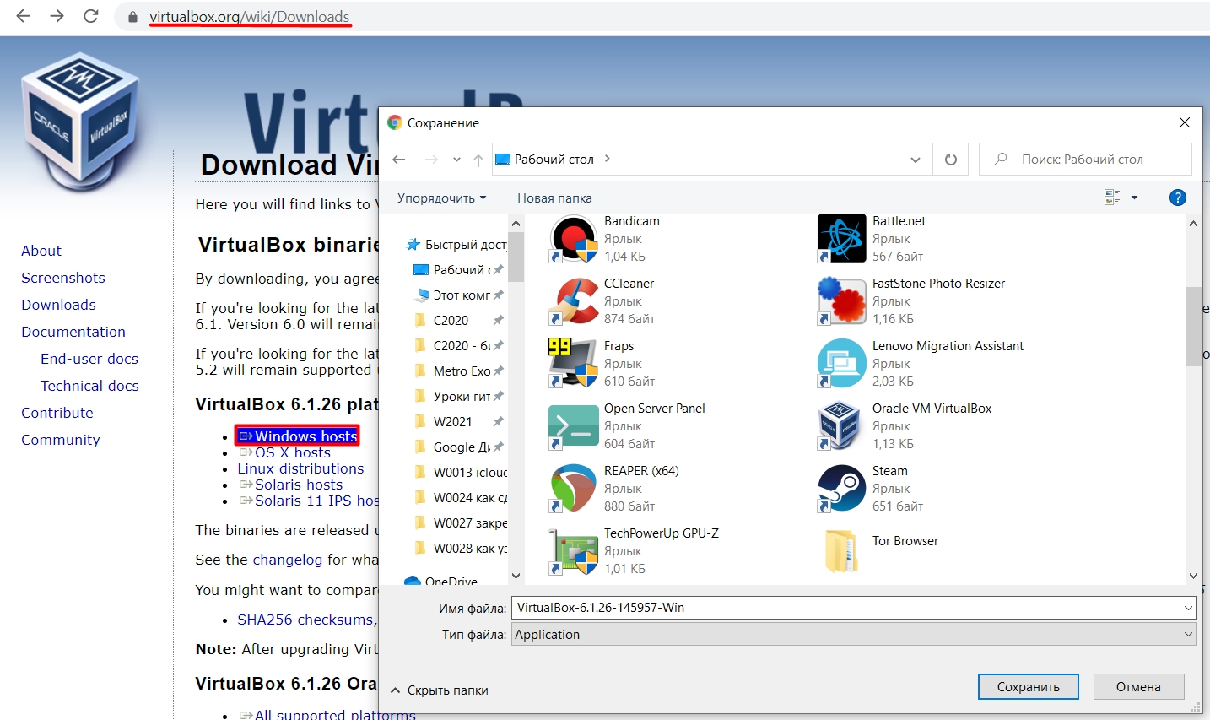Select Этот компьютер in folder tree
Viewport: 1210px width, 720px height.
pos(460,295)
